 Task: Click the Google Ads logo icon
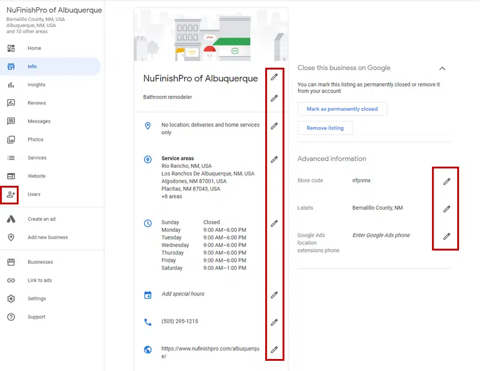11,219
